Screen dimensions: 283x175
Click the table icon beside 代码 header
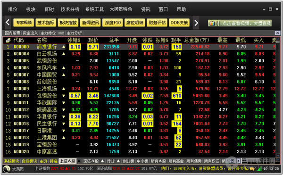pos(8,40)
